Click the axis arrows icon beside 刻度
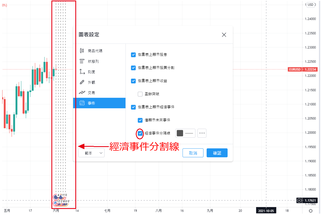323x215 pixels. click(x=82, y=72)
